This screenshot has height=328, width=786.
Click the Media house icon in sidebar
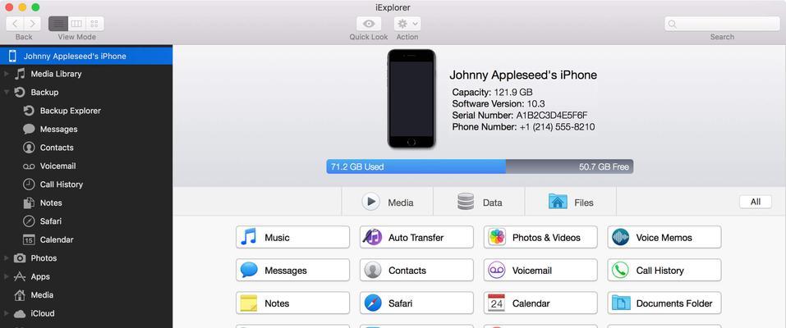click(20, 295)
